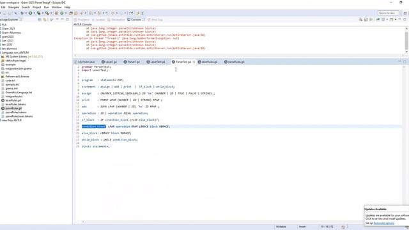Minimize the Package Explorer panel
The image size is (409, 230).
click(x=63, y=20)
